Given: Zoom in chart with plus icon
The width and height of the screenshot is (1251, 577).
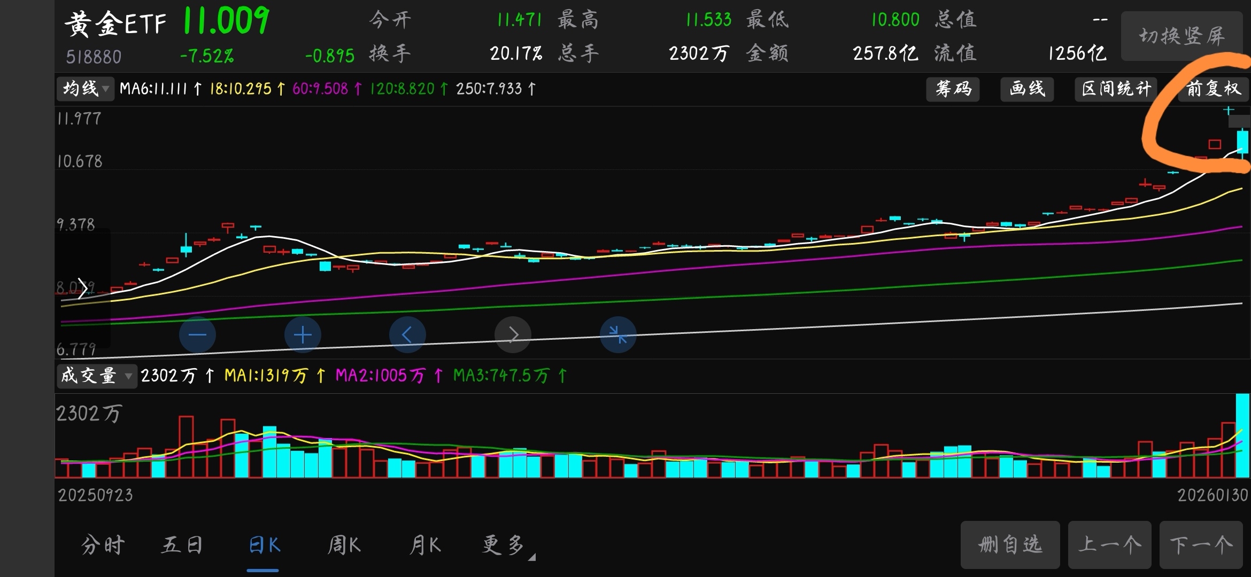Looking at the screenshot, I should coord(303,335).
